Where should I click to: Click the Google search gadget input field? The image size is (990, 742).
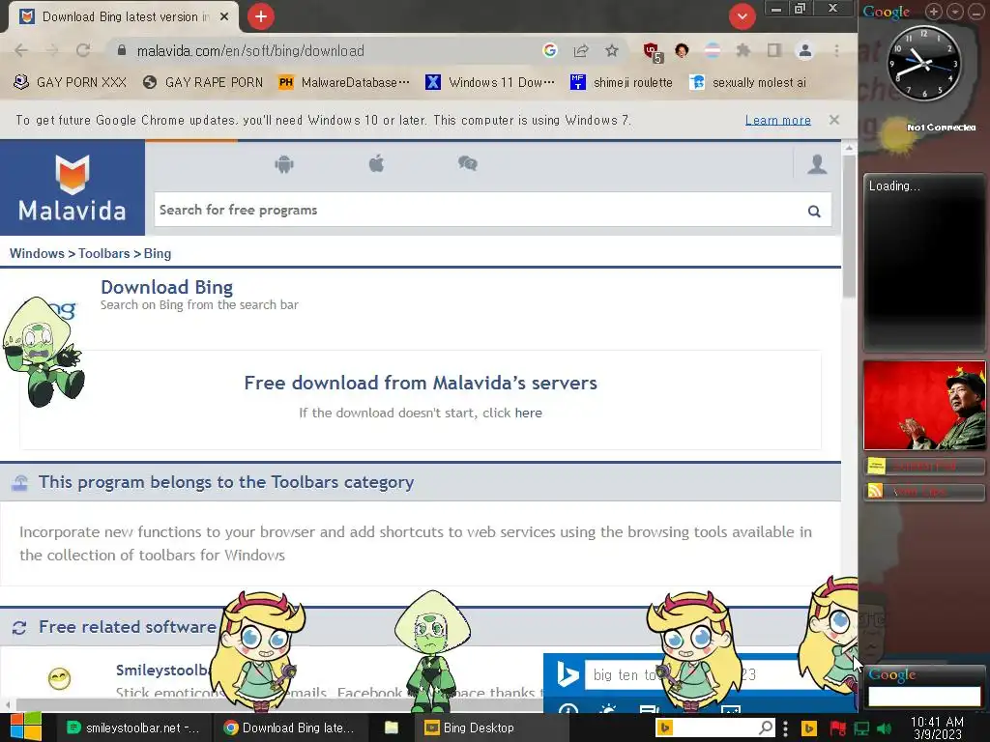coord(924,697)
